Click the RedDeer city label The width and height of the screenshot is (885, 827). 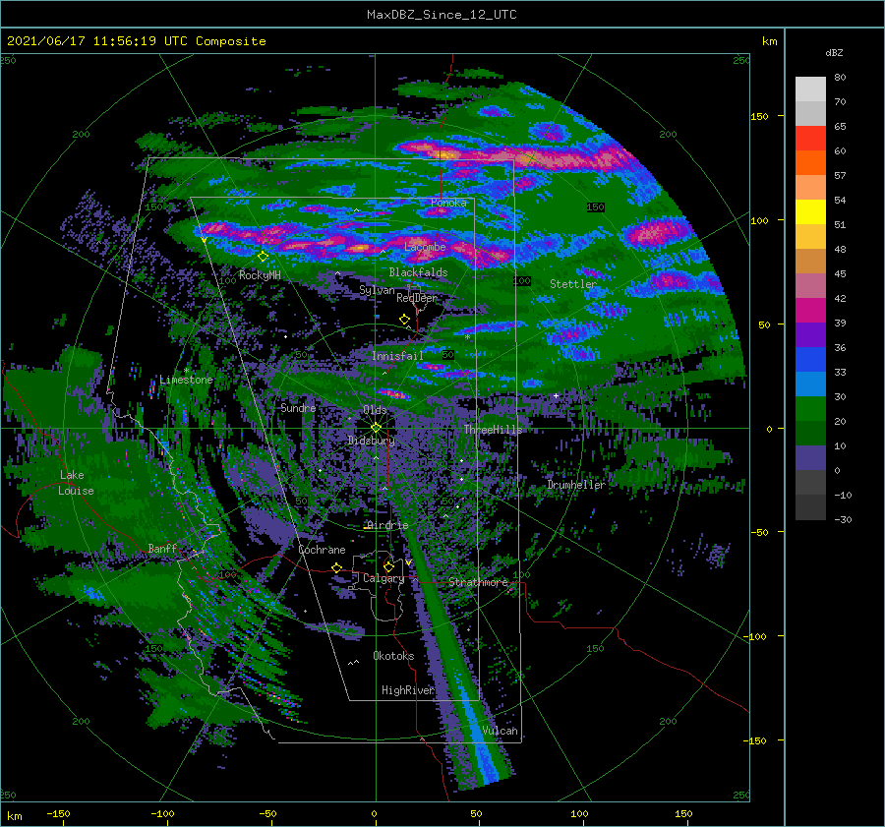(417, 298)
